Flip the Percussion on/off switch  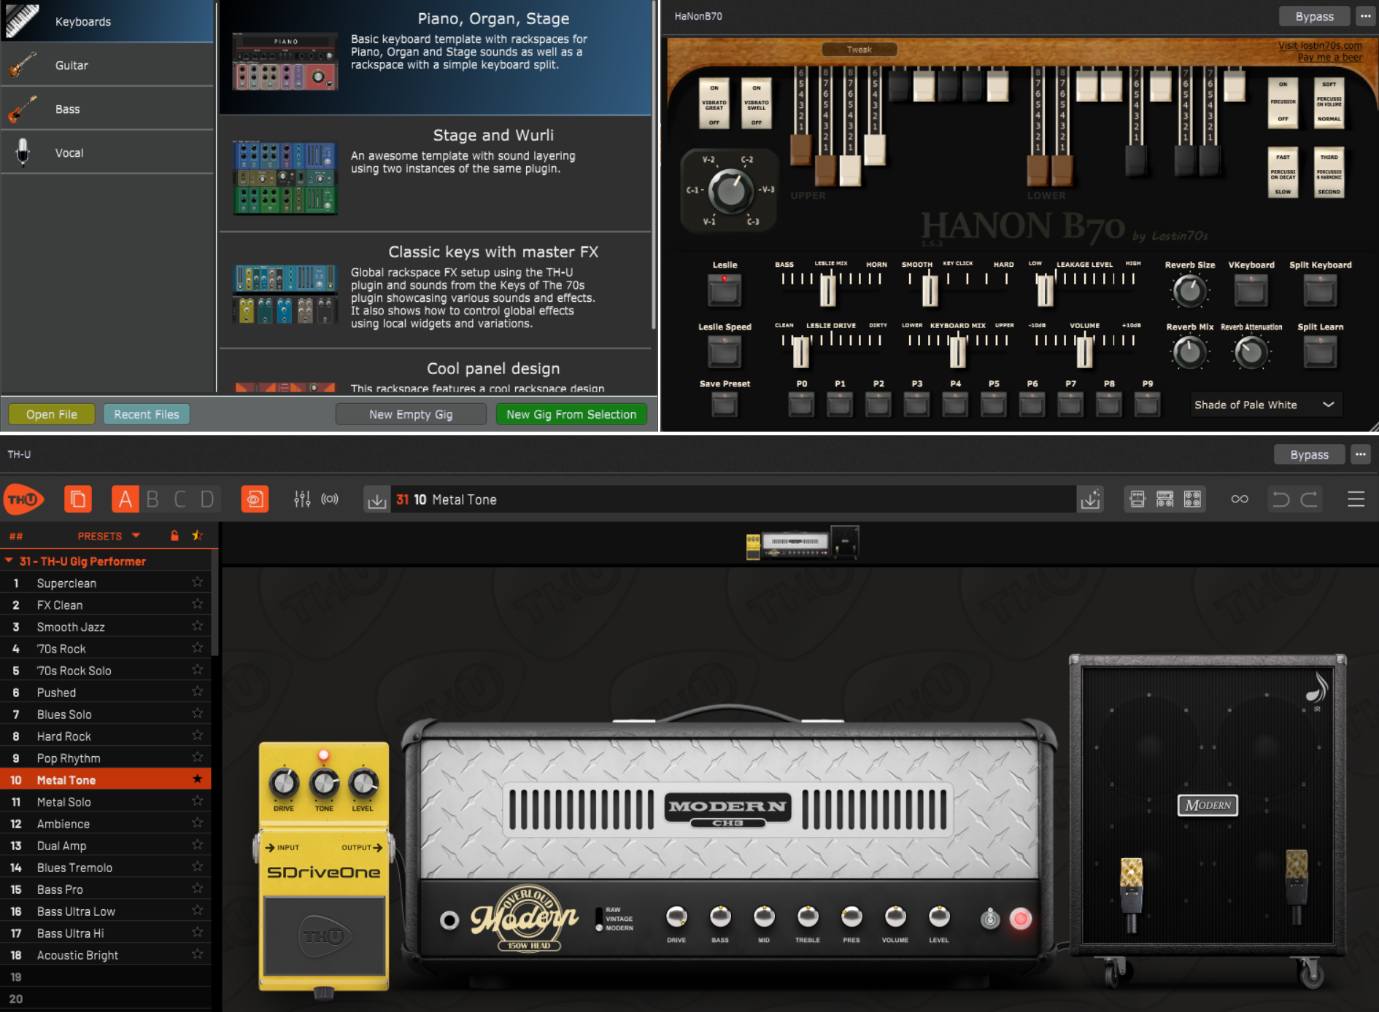pos(1283,102)
